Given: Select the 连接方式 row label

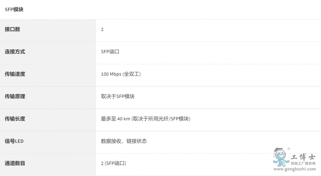Looking at the screenshot, I should pyautogui.click(x=15, y=52).
